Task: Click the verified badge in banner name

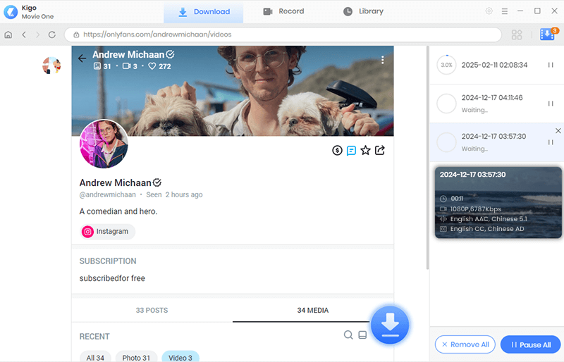Action: pyautogui.click(x=170, y=54)
